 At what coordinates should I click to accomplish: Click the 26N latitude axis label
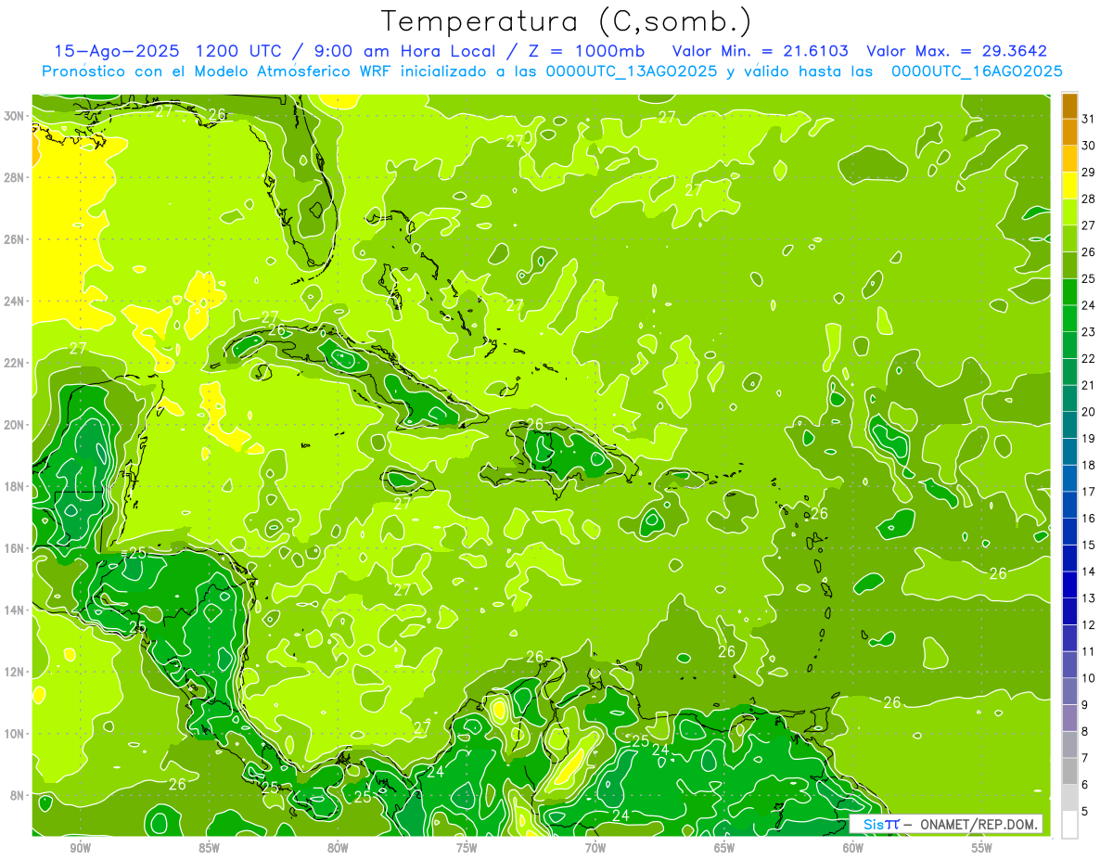pyautogui.click(x=14, y=239)
